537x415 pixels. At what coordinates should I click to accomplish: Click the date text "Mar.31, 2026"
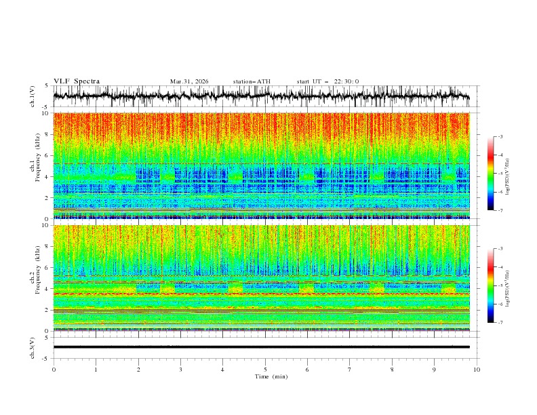(189, 81)
